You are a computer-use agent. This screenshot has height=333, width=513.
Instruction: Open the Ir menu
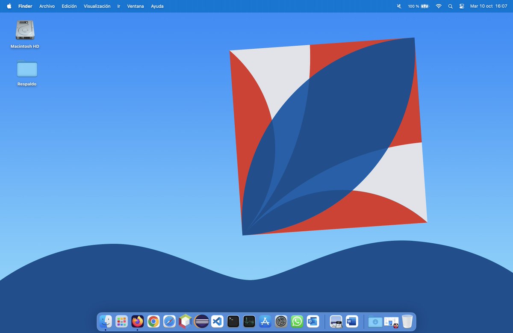point(119,6)
